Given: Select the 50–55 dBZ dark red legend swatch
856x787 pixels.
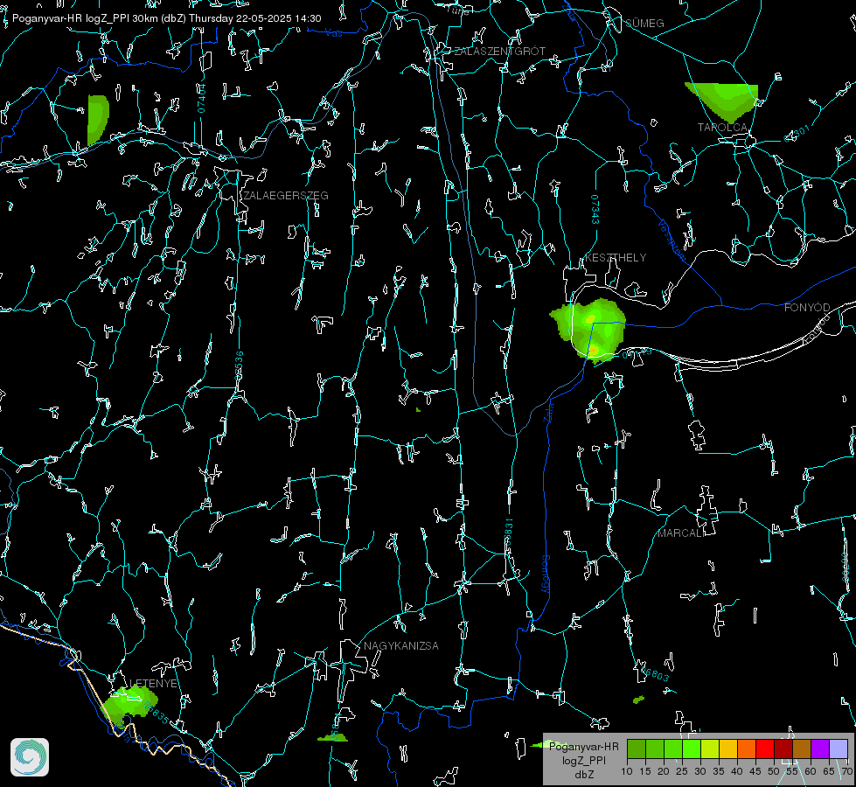Looking at the screenshot, I should (x=783, y=749).
